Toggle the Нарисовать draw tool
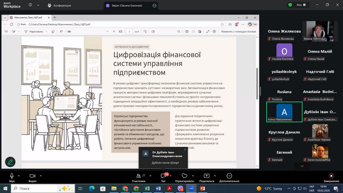The image size is (343, 193). click(34, 32)
